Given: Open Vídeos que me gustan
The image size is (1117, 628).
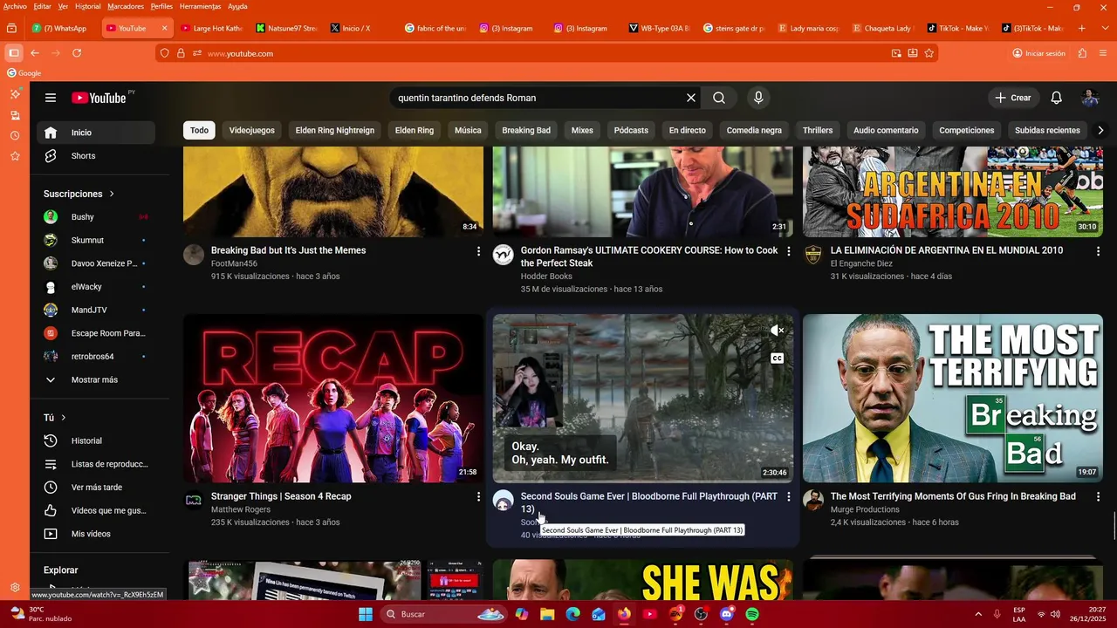Looking at the screenshot, I should pos(96,511).
